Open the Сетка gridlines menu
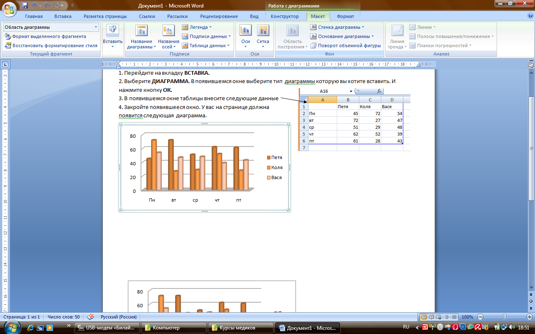Screen dimensions: 535x334 pyautogui.click(x=263, y=37)
